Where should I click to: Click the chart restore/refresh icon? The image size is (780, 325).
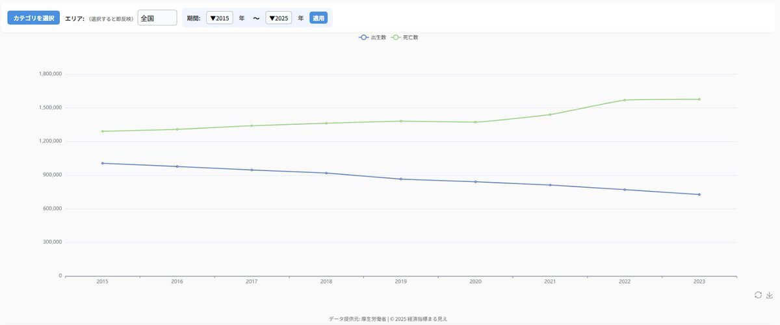click(x=758, y=295)
